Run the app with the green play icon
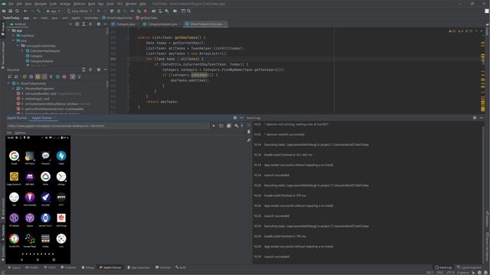Viewport: 490px width, 275px height. pos(99,11)
